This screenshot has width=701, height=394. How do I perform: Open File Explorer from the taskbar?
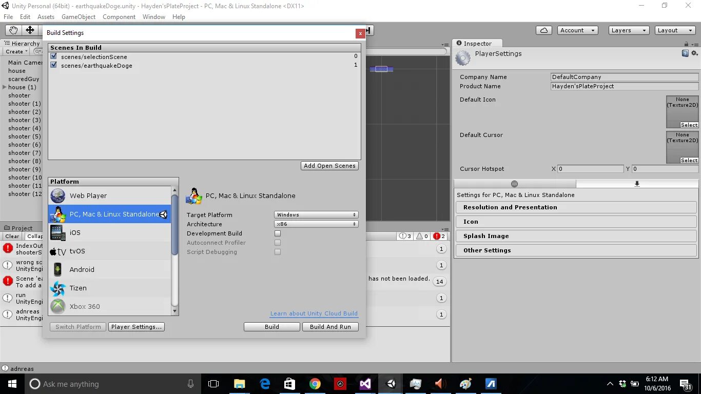[239, 384]
